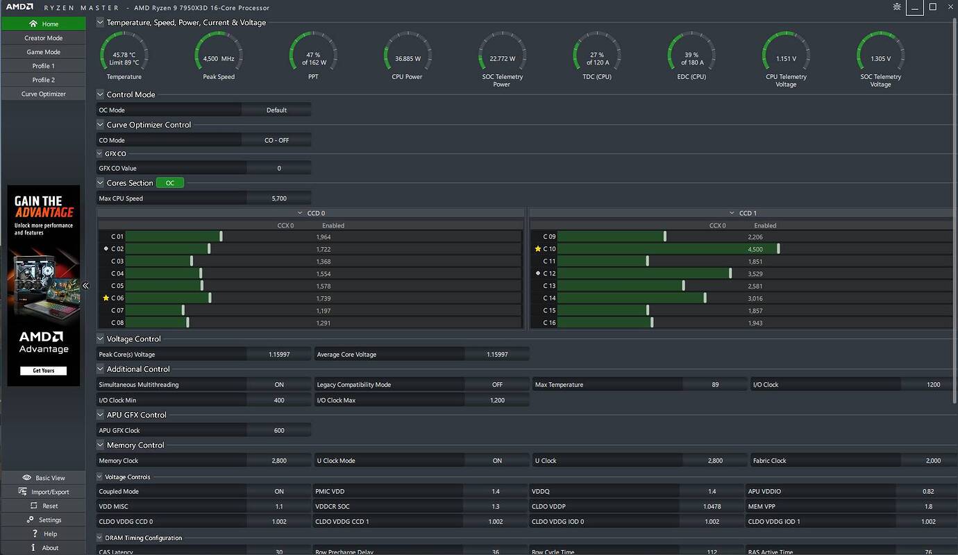Click the C 01 core speed slider handle
The height and width of the screenshot is (555, 958).
221,237
